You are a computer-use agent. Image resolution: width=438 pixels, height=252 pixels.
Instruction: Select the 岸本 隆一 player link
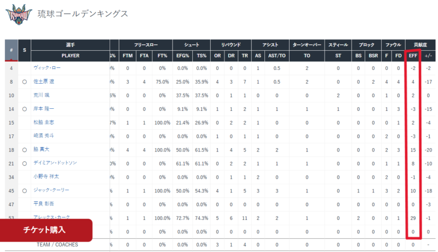(x=44, y=109)
